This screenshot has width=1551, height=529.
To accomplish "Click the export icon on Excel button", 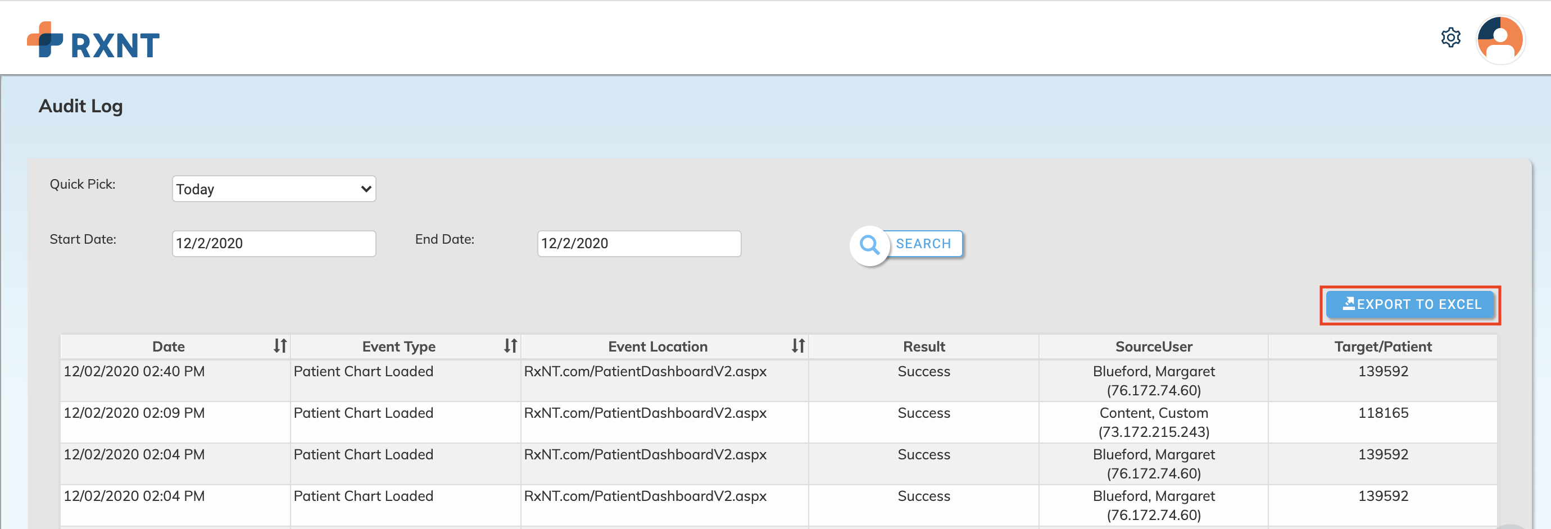I will 1348,304.
